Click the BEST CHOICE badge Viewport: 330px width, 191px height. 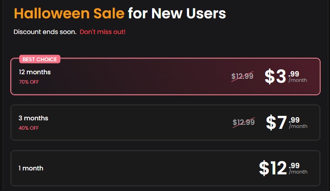pos(40,59)
